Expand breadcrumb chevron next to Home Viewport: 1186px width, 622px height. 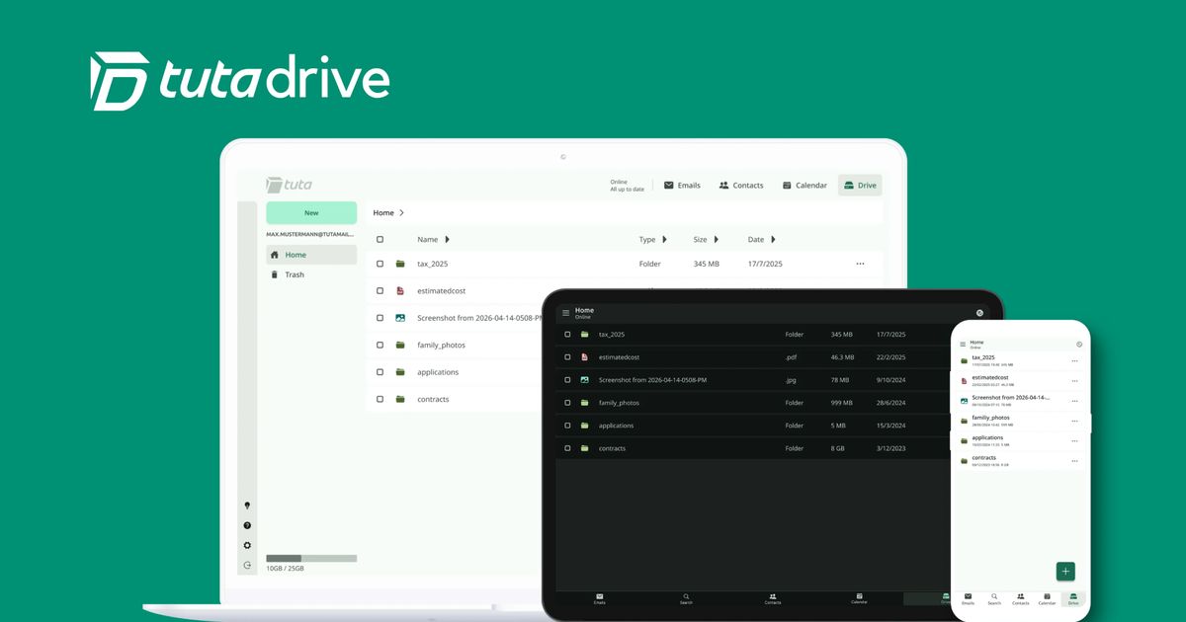[x=402, y=213]
